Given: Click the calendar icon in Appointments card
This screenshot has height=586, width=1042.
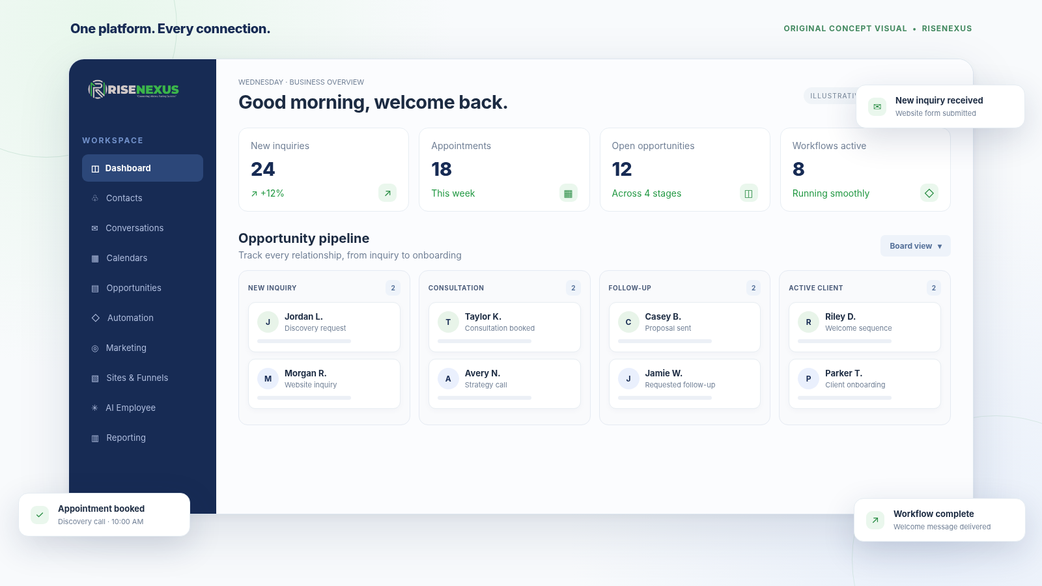Looking at the screenshot, I should coord(569,193).
